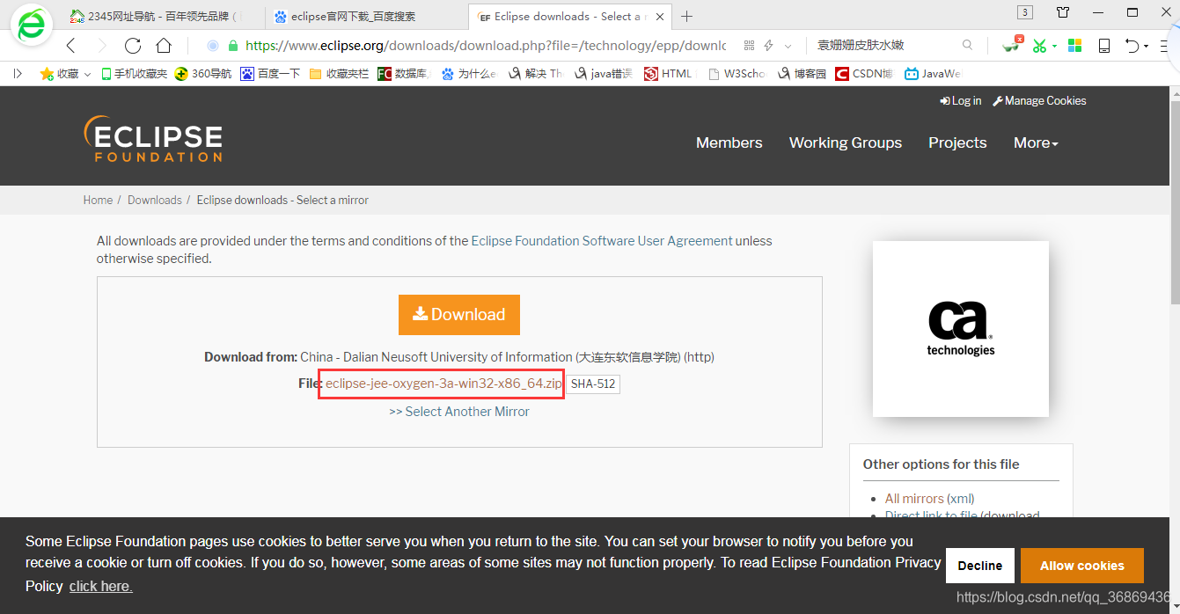Click the mobile device icon in toolbar

tap(1104, 46)
